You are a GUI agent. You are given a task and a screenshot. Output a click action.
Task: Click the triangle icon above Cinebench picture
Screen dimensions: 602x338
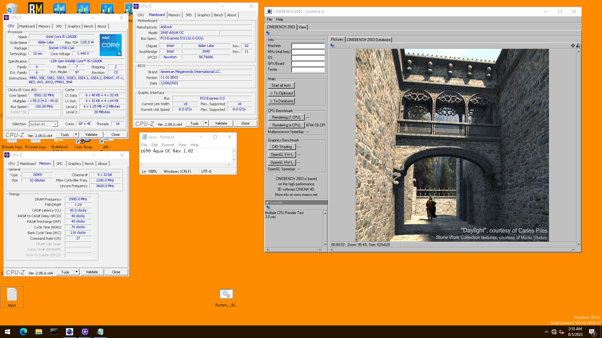(578, 45)
